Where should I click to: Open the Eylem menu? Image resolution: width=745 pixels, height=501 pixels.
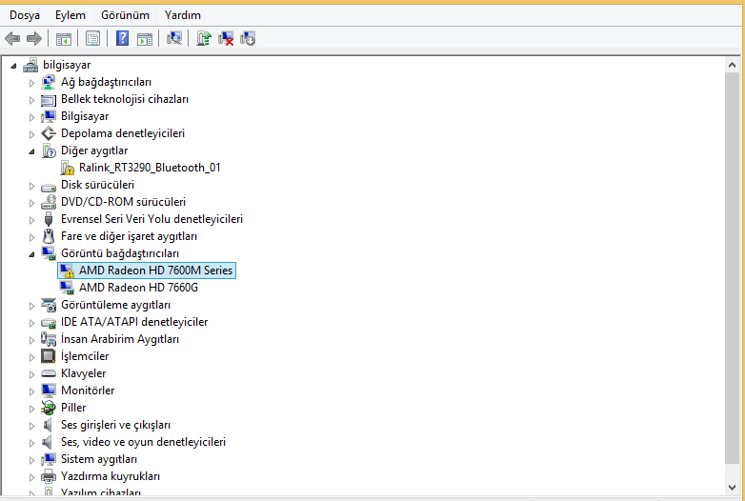[70, 15]
